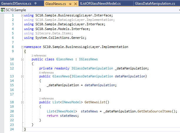Image resolution: width=180 pixels, height=133 pixels.
Task: Click line number 17 in the gutter
Action: click(x=12, y=94)
